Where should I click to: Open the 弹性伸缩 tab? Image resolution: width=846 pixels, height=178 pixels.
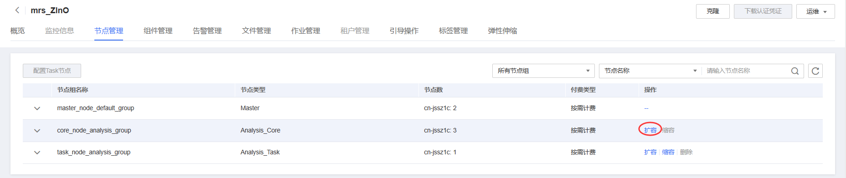click(x=502, y=31)
